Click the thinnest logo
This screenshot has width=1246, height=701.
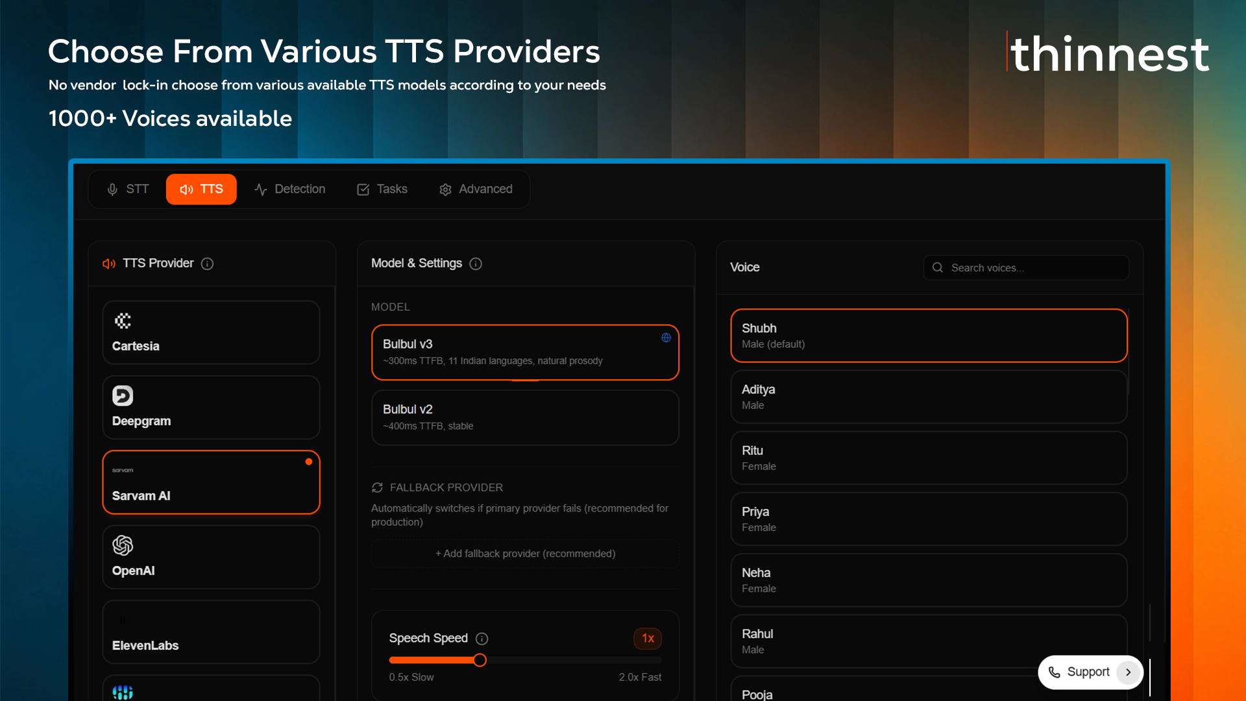tap(1108, 53)
